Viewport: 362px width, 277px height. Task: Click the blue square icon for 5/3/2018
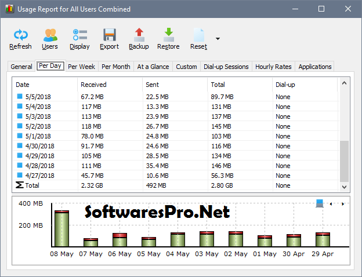(x=20, y=116)
